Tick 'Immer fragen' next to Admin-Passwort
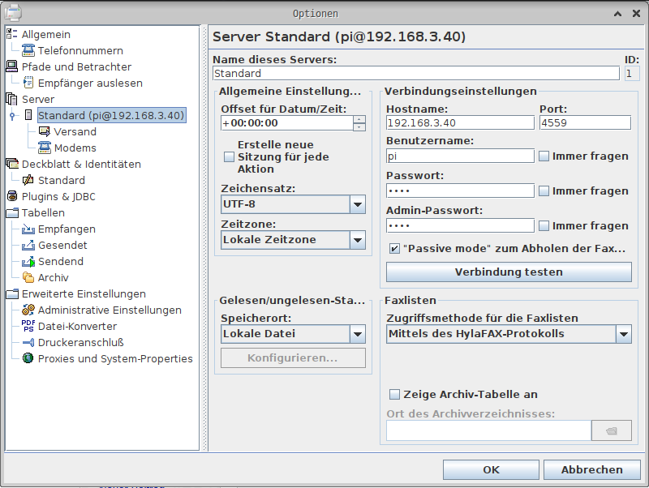This screenshot has height=488, width=649. 544,226
